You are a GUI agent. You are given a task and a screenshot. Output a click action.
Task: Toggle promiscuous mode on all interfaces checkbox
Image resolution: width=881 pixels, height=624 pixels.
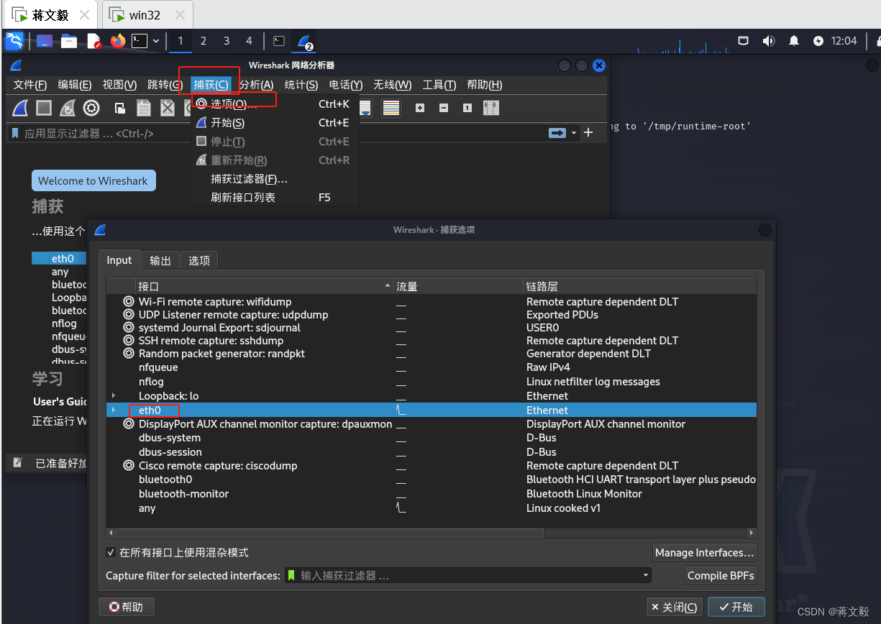click(111, 552)
